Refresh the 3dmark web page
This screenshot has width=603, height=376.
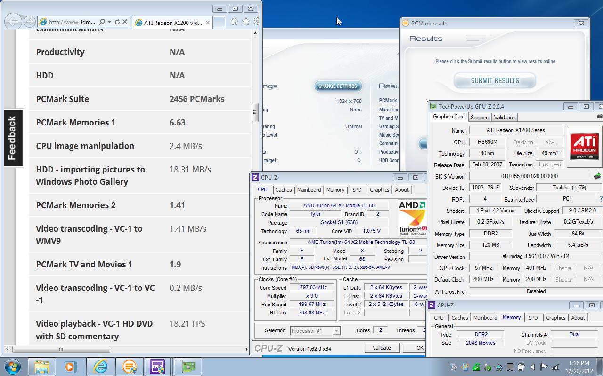click(117, 22)
